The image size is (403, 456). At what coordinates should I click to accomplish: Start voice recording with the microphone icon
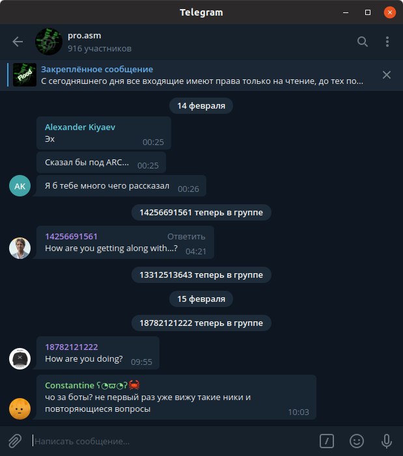pyautogui.click(x=387, y=441)
